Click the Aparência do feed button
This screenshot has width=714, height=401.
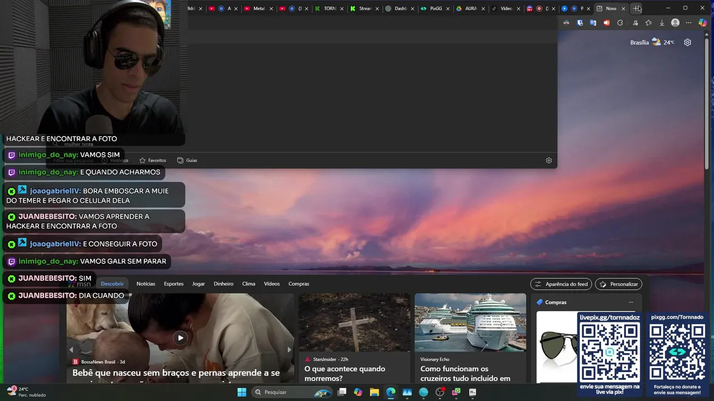point(561,284)
